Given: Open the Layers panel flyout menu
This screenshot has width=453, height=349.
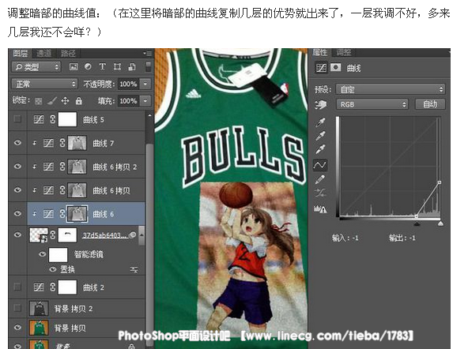Looking at the screenshot, I should (x=148, y=54).
